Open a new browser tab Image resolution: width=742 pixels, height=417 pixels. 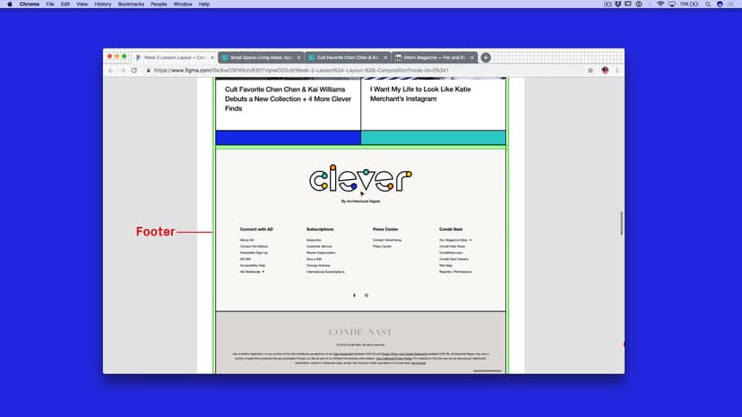point(486,57)
